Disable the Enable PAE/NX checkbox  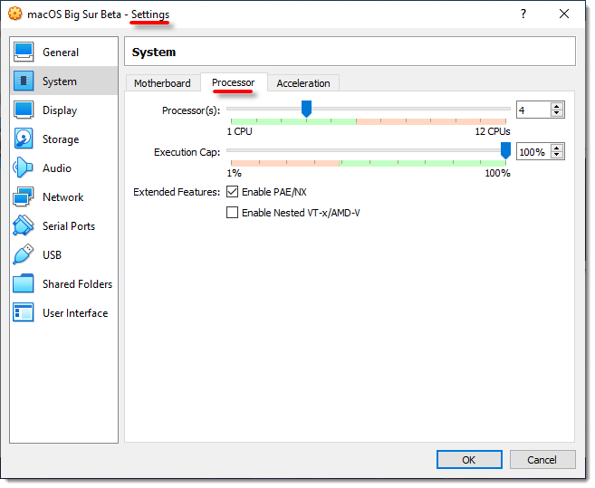[x=232, y=192]
